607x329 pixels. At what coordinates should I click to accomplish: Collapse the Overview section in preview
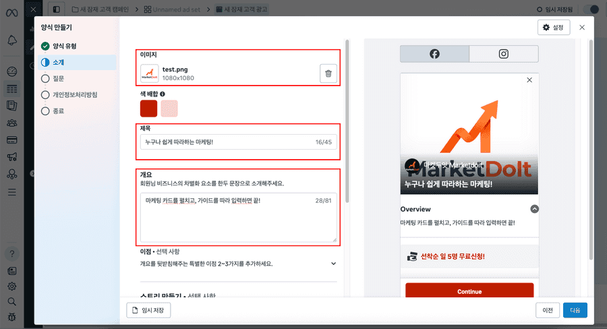(x=535, y=209)
